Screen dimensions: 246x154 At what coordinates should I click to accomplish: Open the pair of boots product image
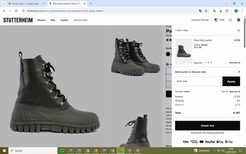136,61
